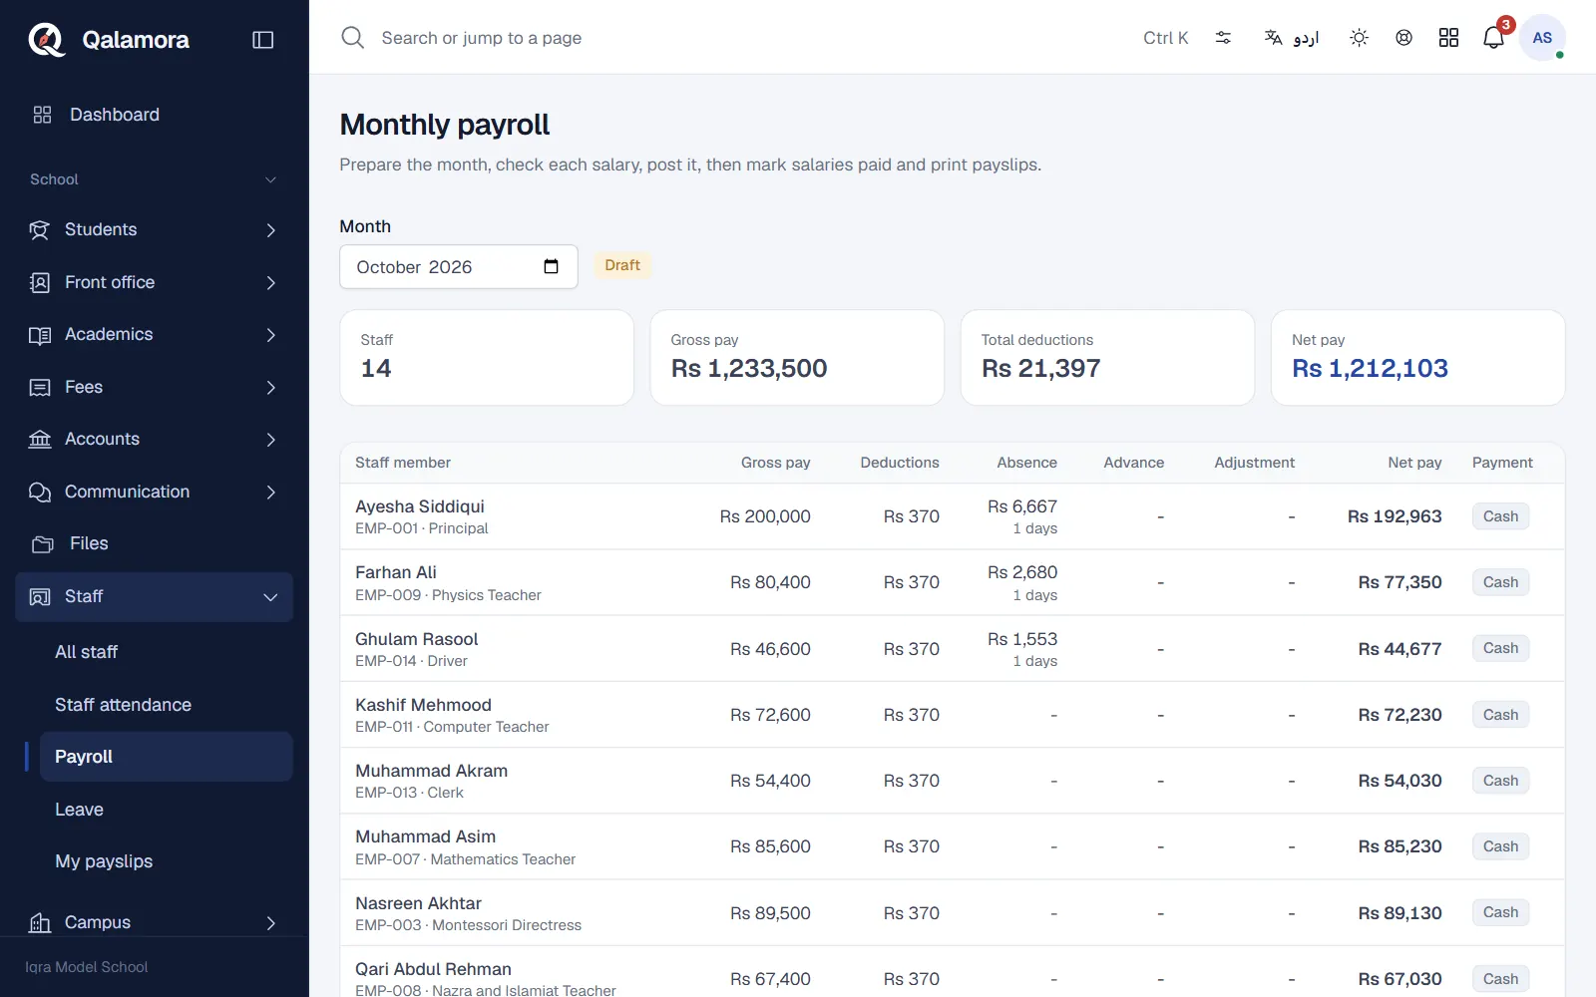Expand the Communication menu
The image size is (1596, 997).
(155, 492)
